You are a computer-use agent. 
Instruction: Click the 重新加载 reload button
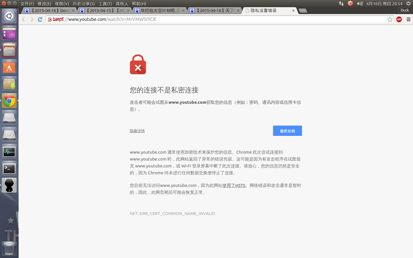point(287,131)
